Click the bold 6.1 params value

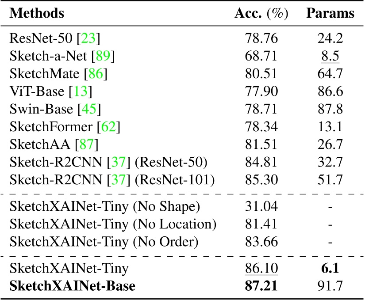click(330, 268)
